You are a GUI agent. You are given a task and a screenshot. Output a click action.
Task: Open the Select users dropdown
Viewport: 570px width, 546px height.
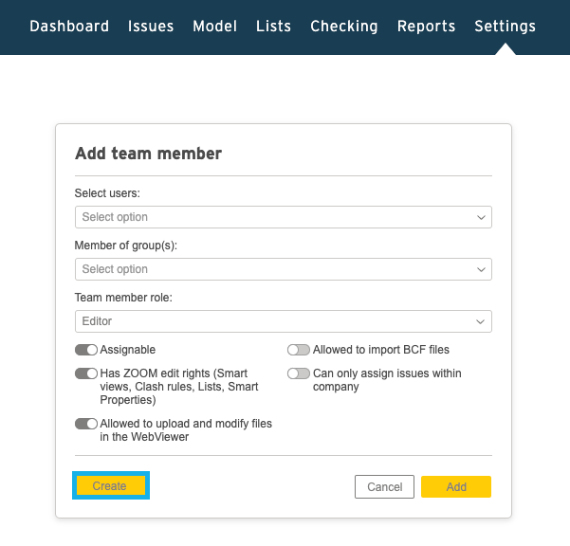(284, 217)
